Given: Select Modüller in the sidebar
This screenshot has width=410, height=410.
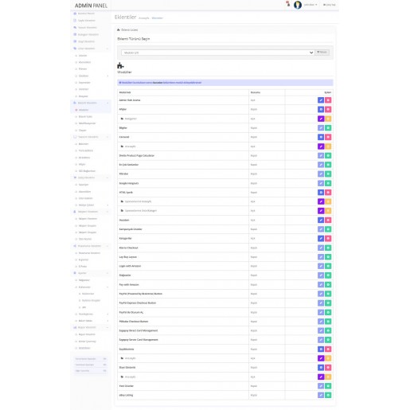Looking at the screenshot, I should pyautogui.click(x=91, y=110).
